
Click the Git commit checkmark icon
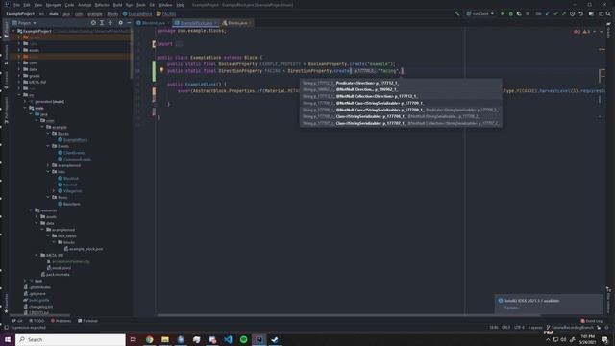[x=555, y=13]
